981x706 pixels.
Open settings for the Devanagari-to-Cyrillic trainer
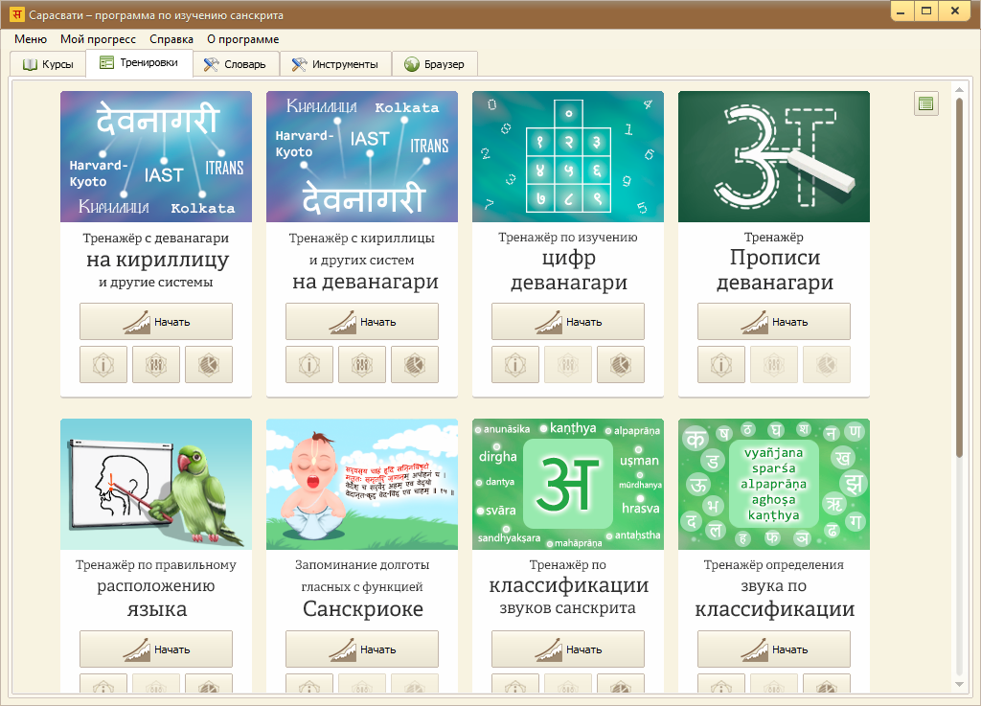[156, 365]
